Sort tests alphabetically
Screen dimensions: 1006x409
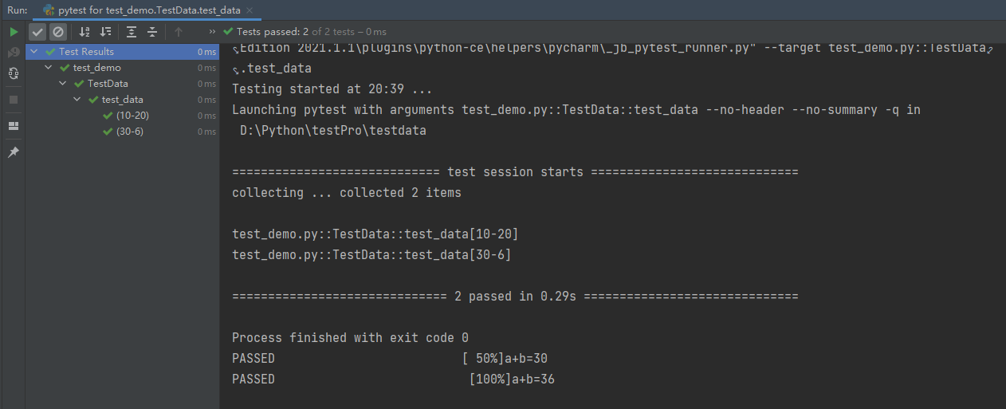pyautogui.click(x=85, y=32)
